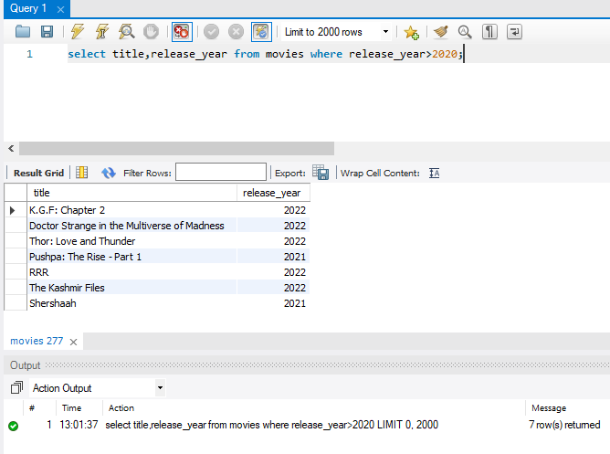Click green success status icon
The height and width of the screenshot is (454, 610).
13,426
